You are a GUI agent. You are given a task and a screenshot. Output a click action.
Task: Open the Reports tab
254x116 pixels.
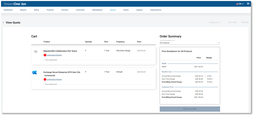pos(23,10)
